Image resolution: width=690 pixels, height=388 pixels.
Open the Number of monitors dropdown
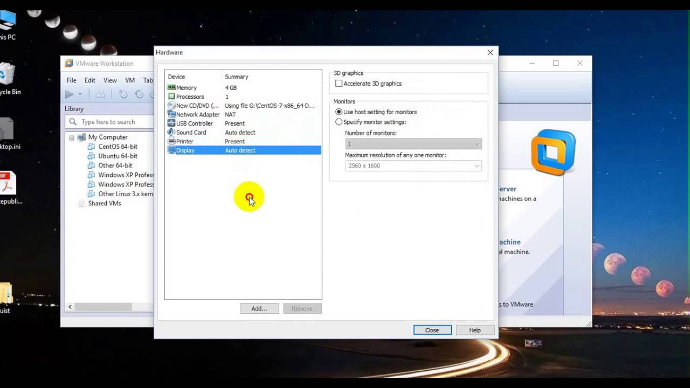[x=413, y=144]
